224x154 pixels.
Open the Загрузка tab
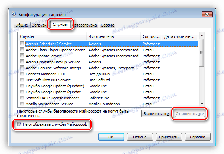39,25
